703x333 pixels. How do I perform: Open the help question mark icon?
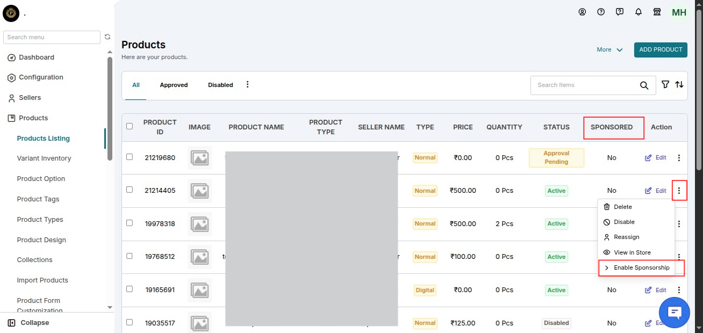point(601,12)
